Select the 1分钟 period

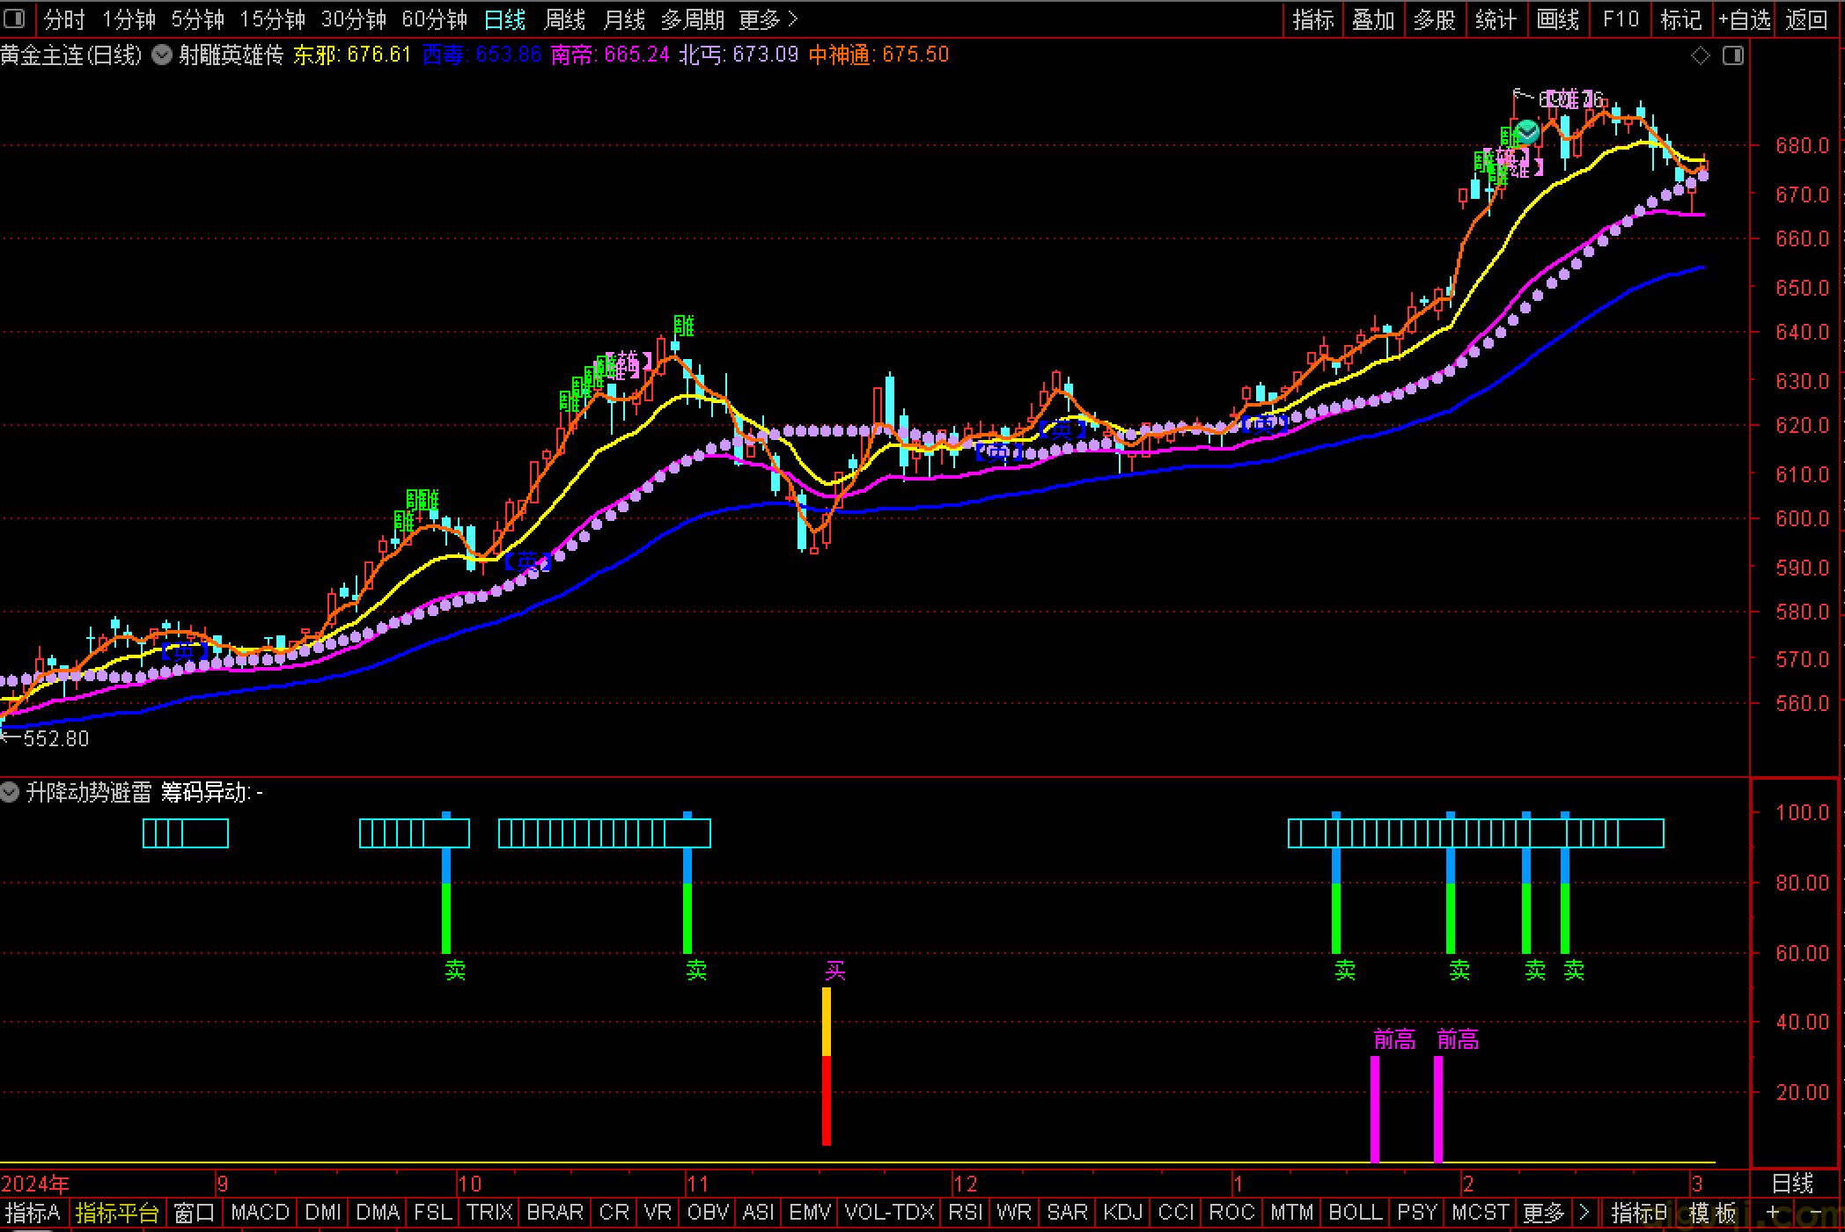click(x=129, y=19)
